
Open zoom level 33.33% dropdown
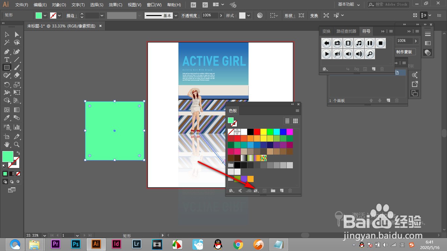44,235
